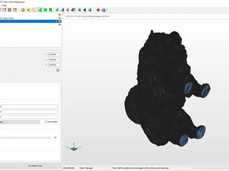Click the Run Repair Script button
The image size is (229, 171).
click(35, 166)
